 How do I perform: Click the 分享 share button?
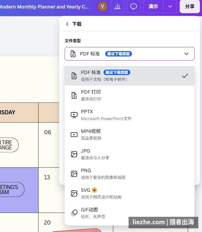pyautogui.click(x=190, y=6)
